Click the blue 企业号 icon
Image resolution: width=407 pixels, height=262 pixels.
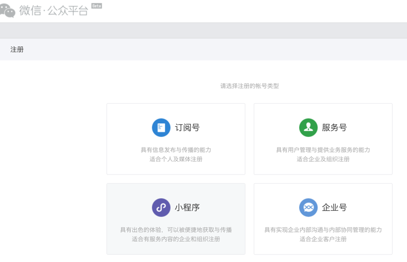pos(308,208)
